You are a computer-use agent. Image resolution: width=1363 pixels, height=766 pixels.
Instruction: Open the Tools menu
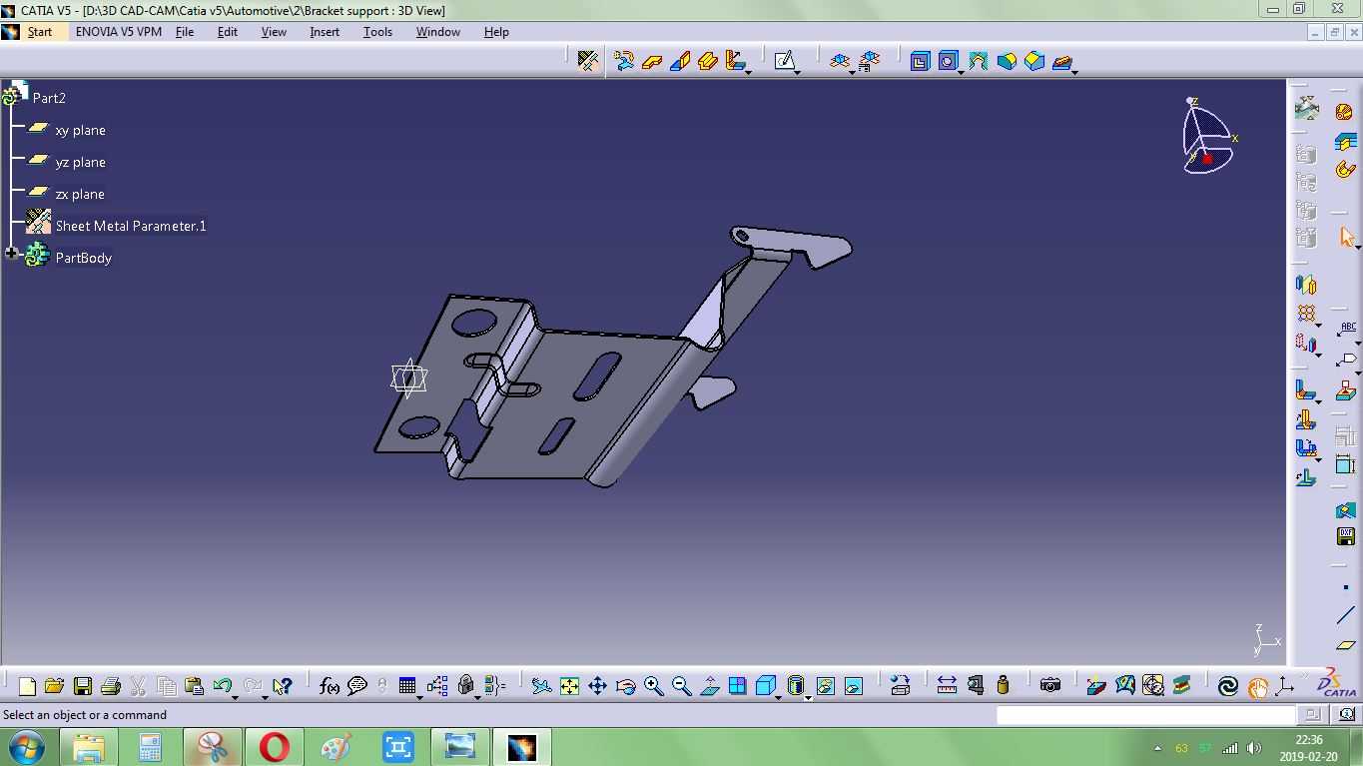(x=377, y=32)
